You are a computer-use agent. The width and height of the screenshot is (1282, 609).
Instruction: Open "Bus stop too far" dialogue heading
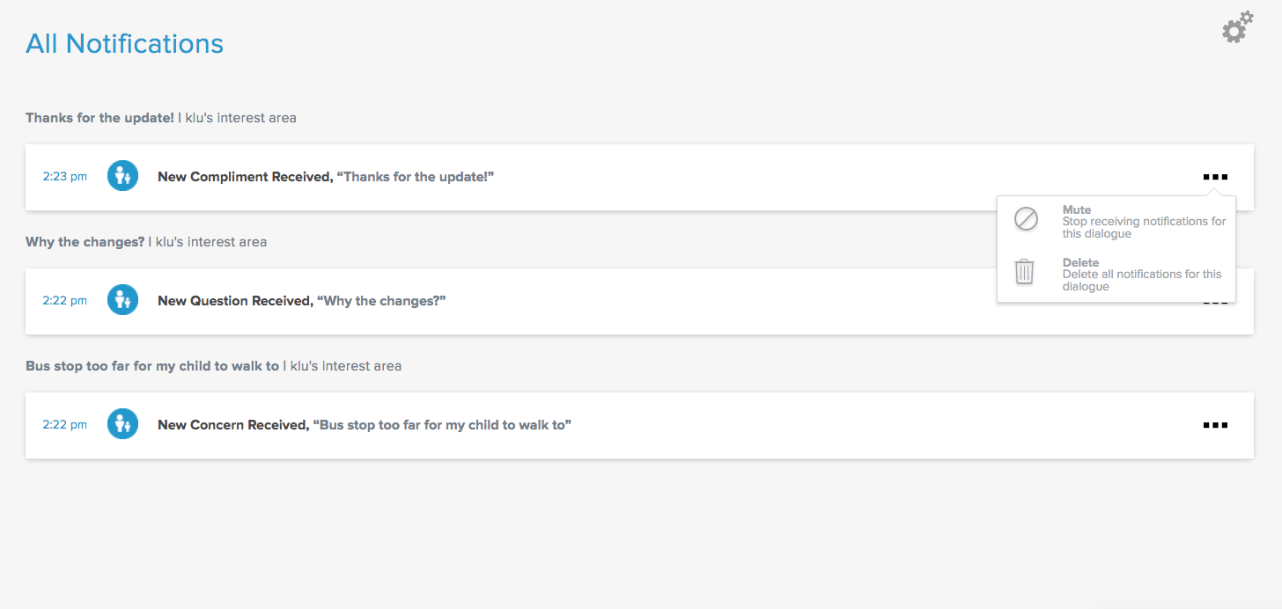pyautogui.click(x=151, y=366)
